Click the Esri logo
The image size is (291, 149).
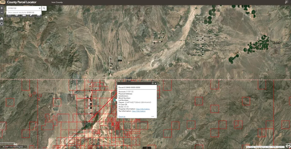[x=288, y=146]
